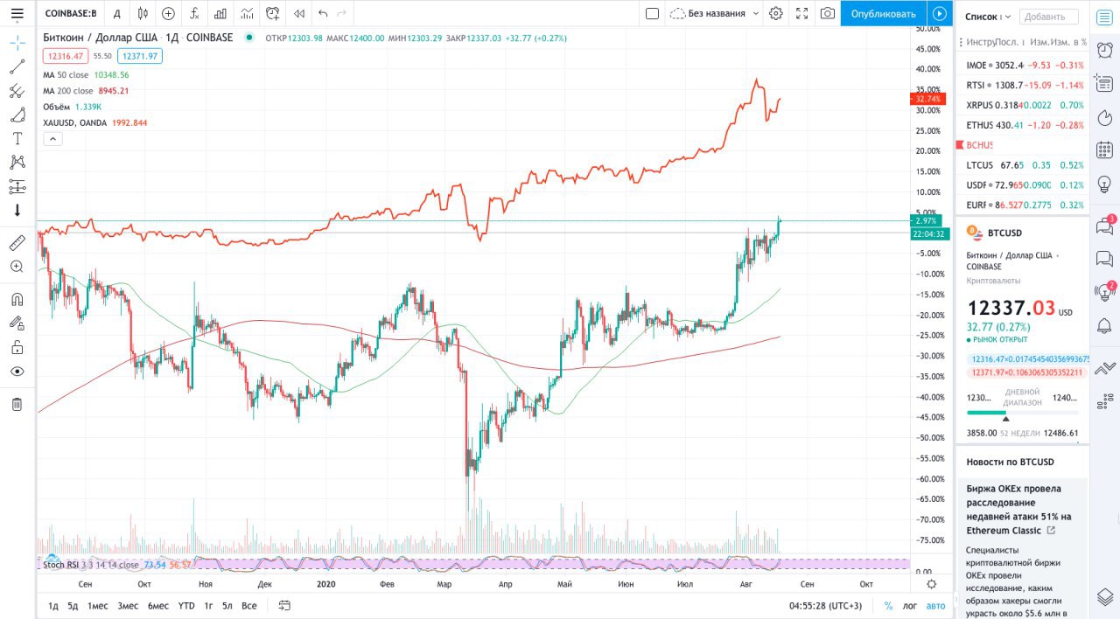
Task: Select the down arrow icon tool
Action: pyautogui.click(x=17, y=210)
